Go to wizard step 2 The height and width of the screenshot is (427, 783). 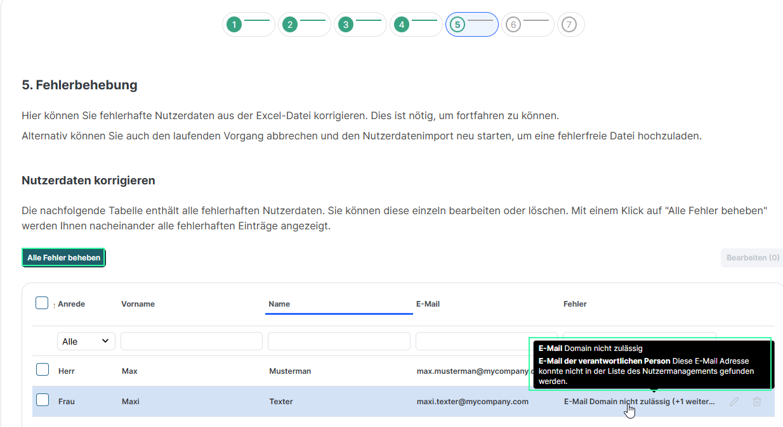(x=290, y=25)
